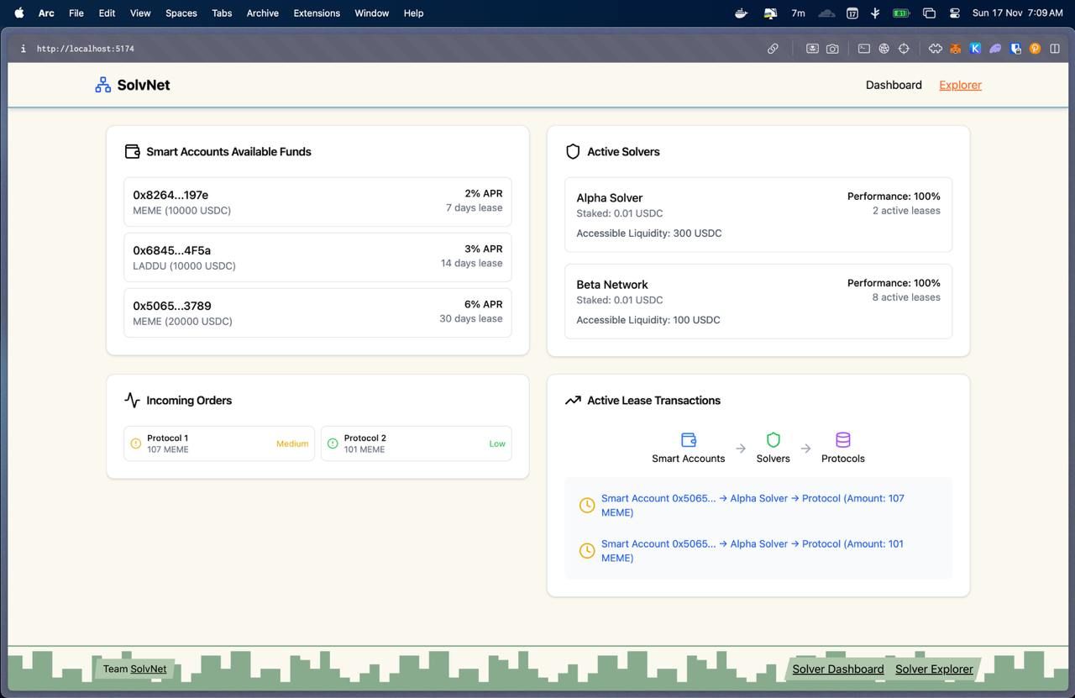
Task: Click the yellow alert icon on Protocol 1 order
Action: tap(136, 443)
